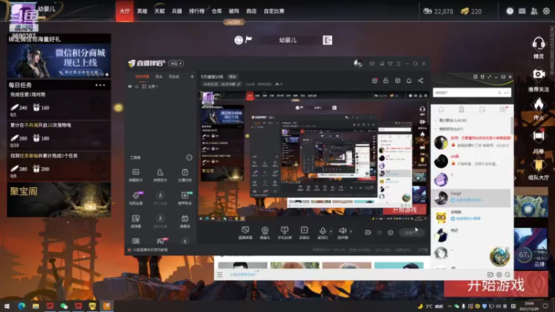Open the tool in the middle of the toolbox top row

click(160, 175)
